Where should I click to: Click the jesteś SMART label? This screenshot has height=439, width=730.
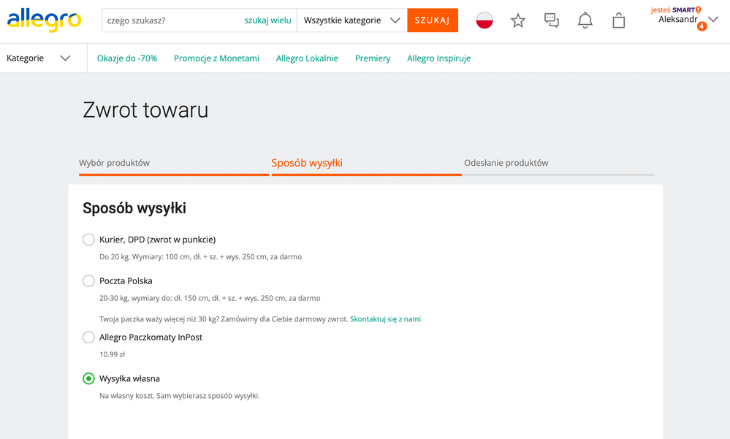coord(675,9)
